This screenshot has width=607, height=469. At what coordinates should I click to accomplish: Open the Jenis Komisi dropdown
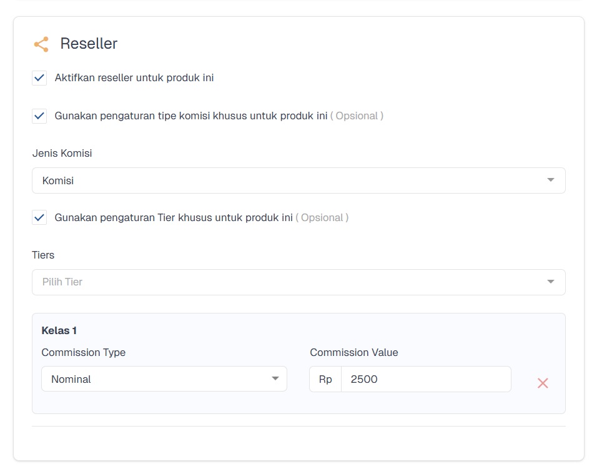299,180
